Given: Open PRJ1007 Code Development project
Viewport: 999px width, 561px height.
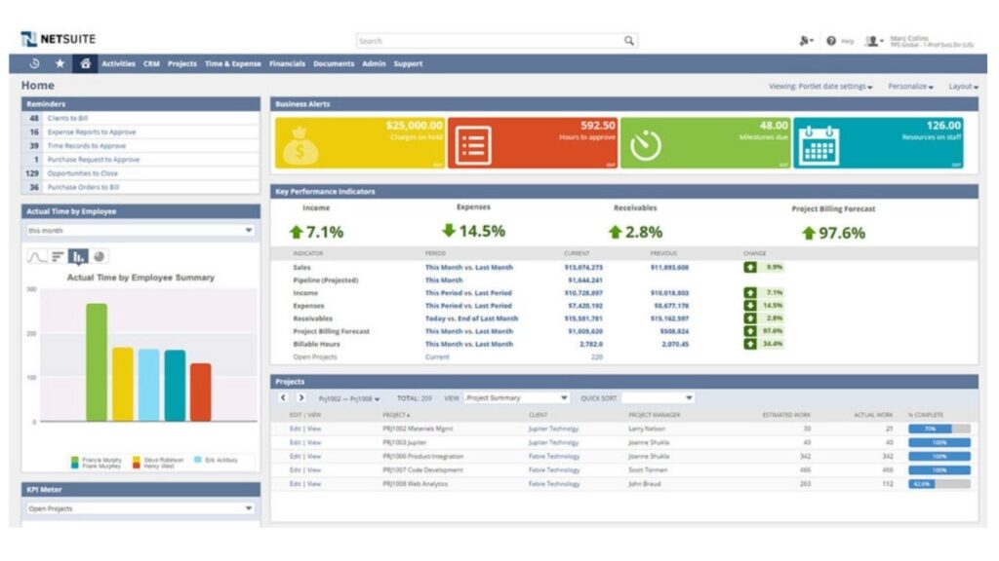Looking at the screenshot, I should coord(423,470).
